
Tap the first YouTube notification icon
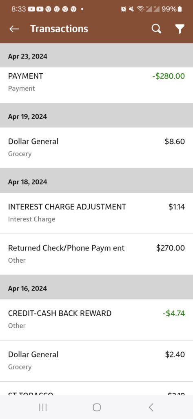(x=31, y=9)
